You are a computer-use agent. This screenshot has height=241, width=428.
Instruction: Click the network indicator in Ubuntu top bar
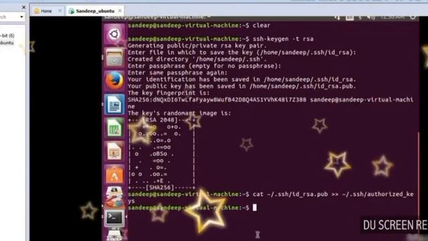pos(337,18)
